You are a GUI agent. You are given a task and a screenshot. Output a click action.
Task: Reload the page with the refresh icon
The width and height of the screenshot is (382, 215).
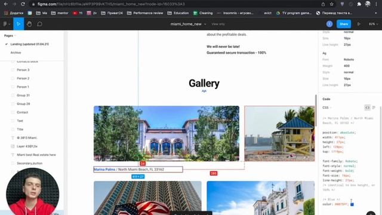pyautogui.click(x=23, y=4)
